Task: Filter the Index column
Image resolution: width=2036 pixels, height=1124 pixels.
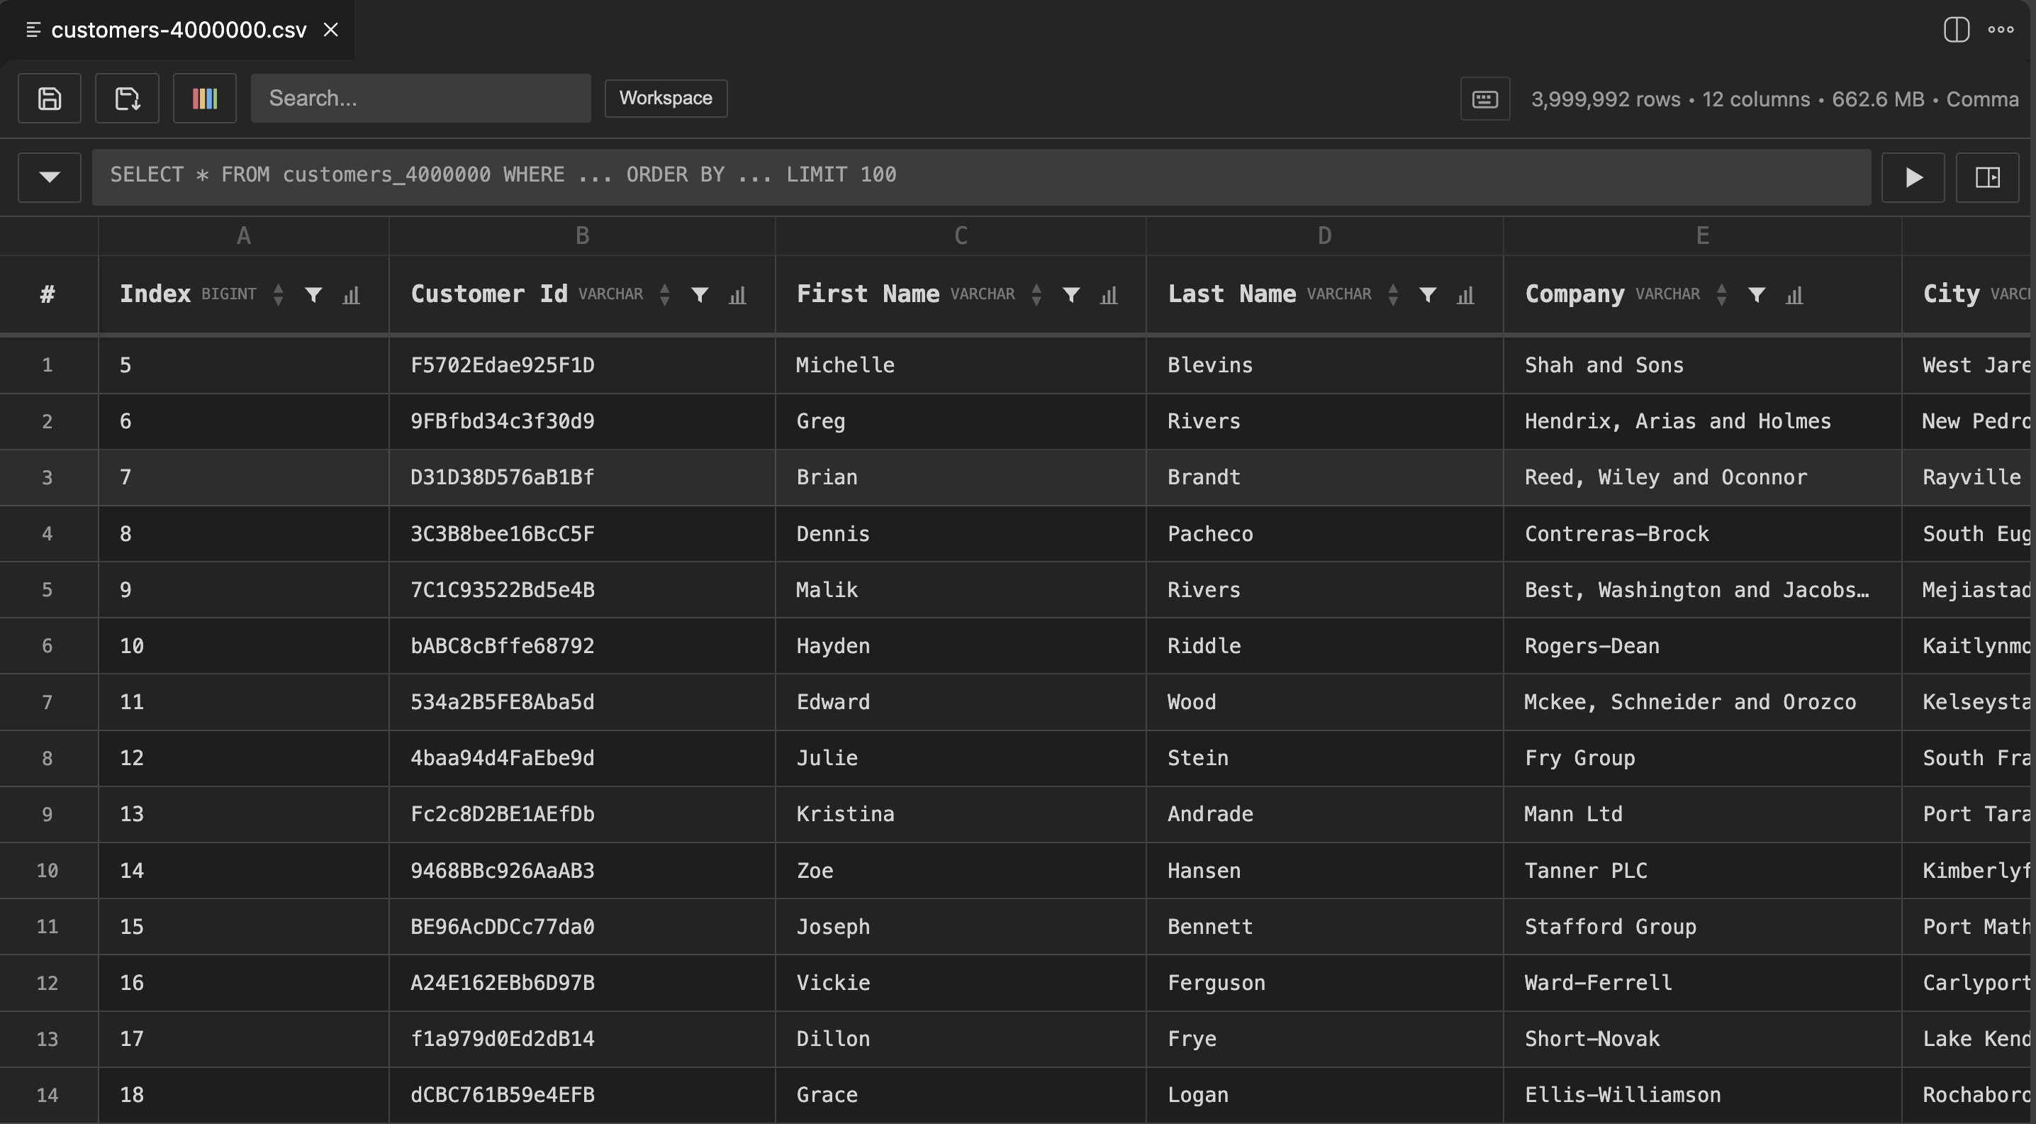Action: 314,295
